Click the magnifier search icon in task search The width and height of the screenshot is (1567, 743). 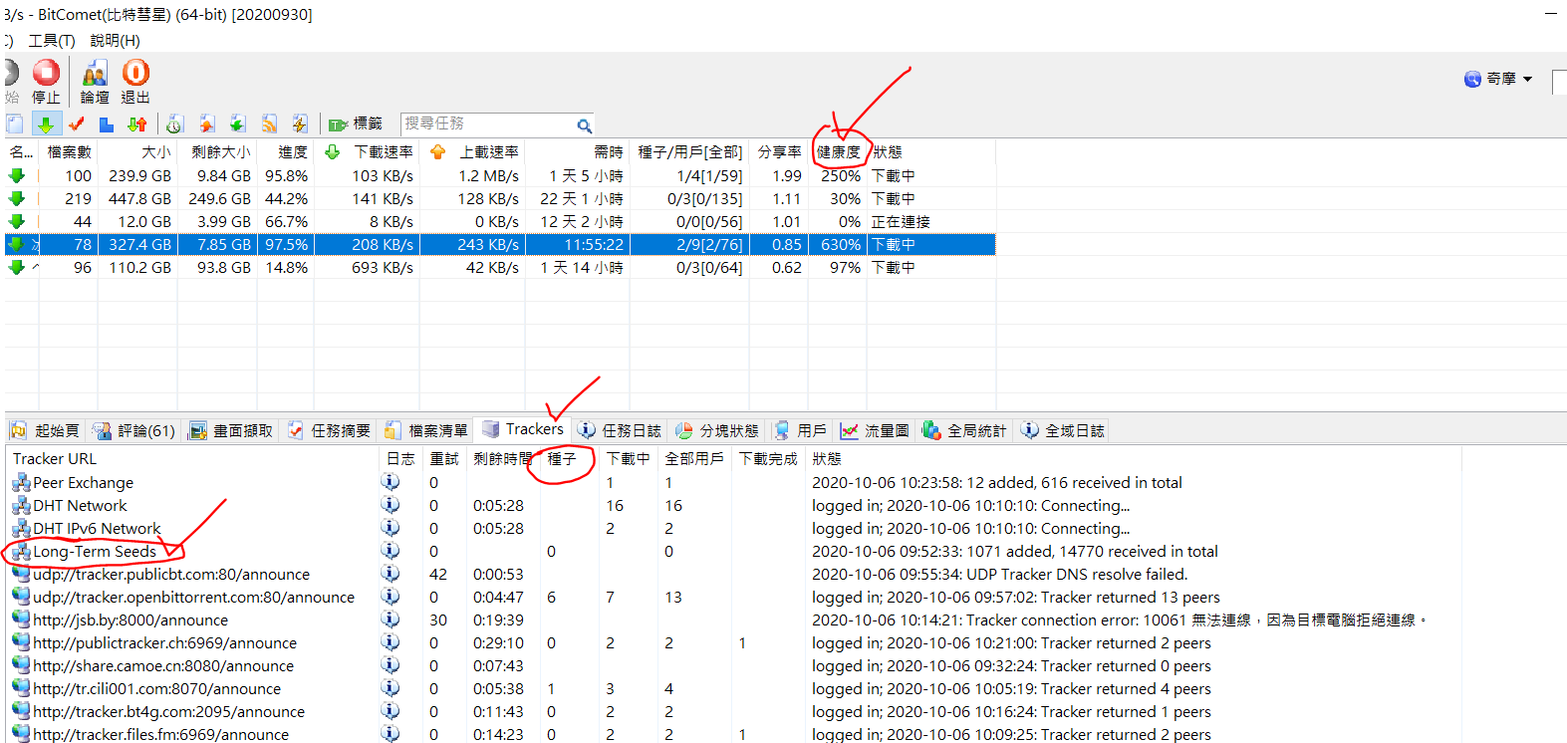[585, 125]
